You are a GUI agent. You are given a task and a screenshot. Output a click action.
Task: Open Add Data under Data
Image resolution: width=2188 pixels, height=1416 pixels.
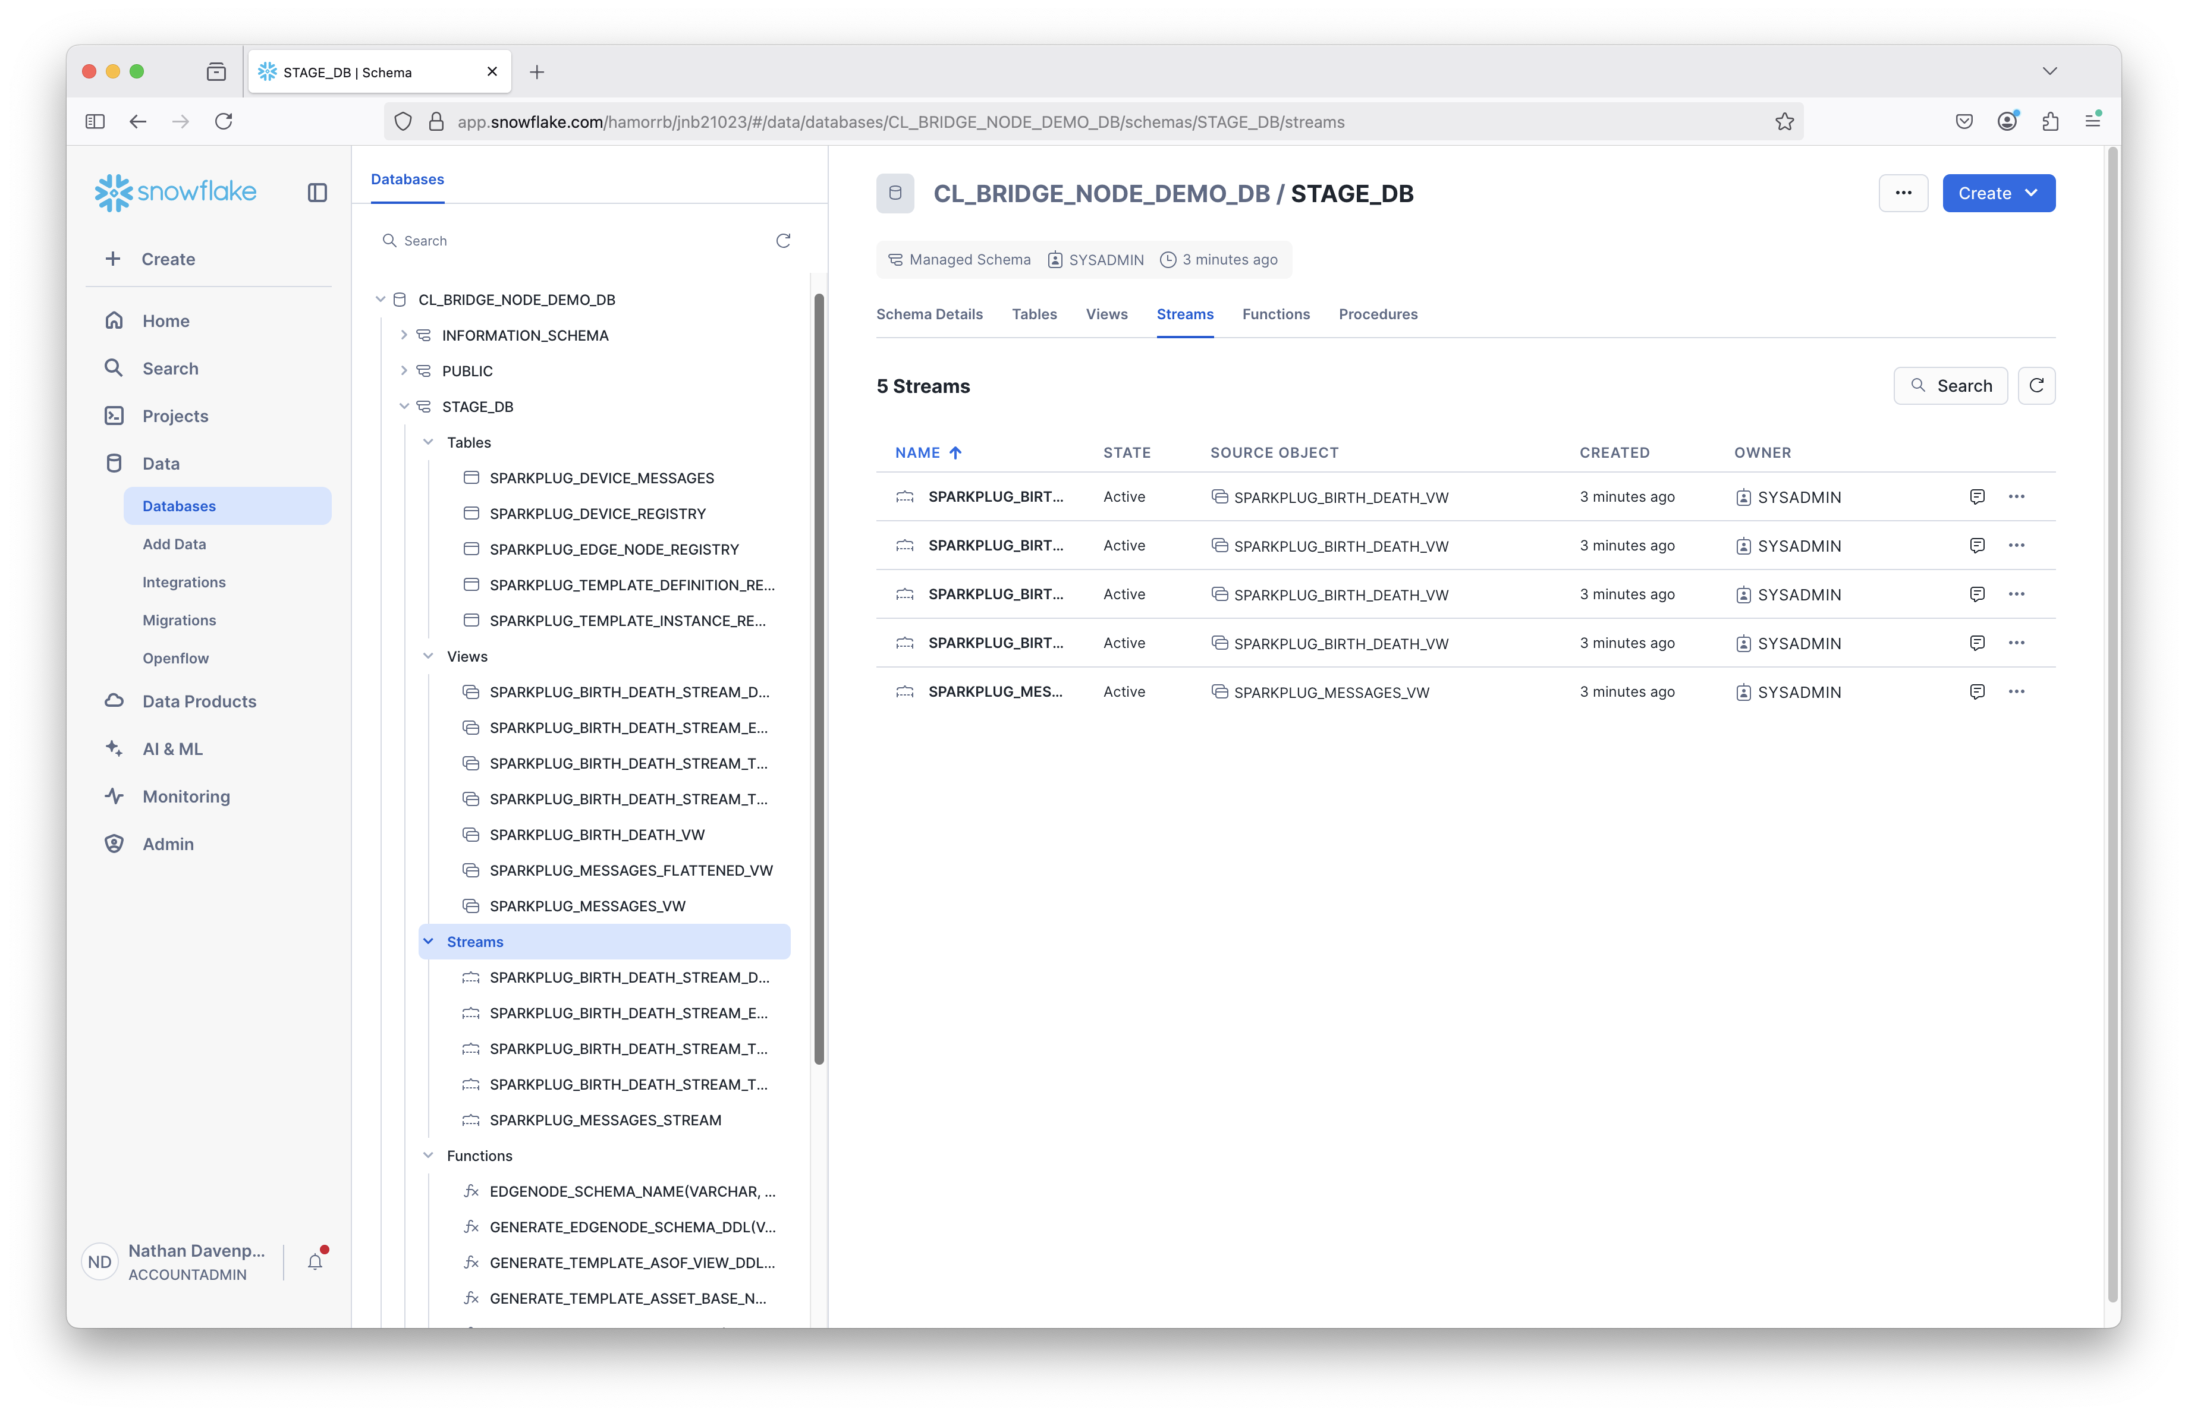click(174, 544)
